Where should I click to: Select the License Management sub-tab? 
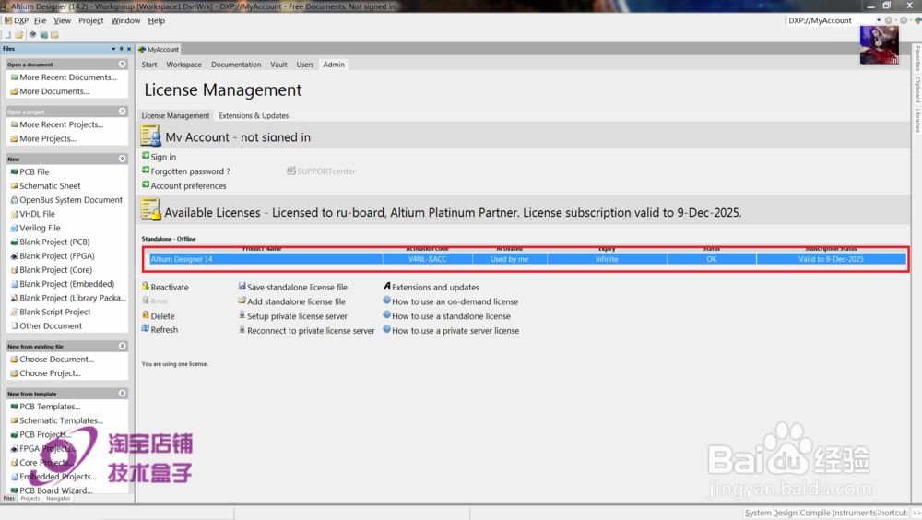pos(175,116)
